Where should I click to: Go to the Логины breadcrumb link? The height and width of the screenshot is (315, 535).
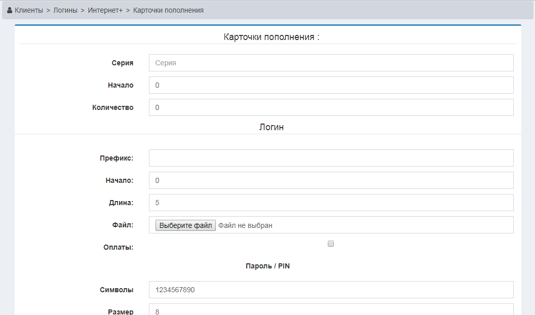click(65, 10)
